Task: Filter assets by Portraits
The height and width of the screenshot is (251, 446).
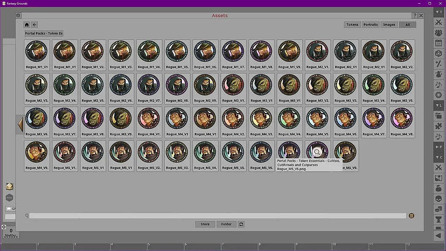Action: 370,25
